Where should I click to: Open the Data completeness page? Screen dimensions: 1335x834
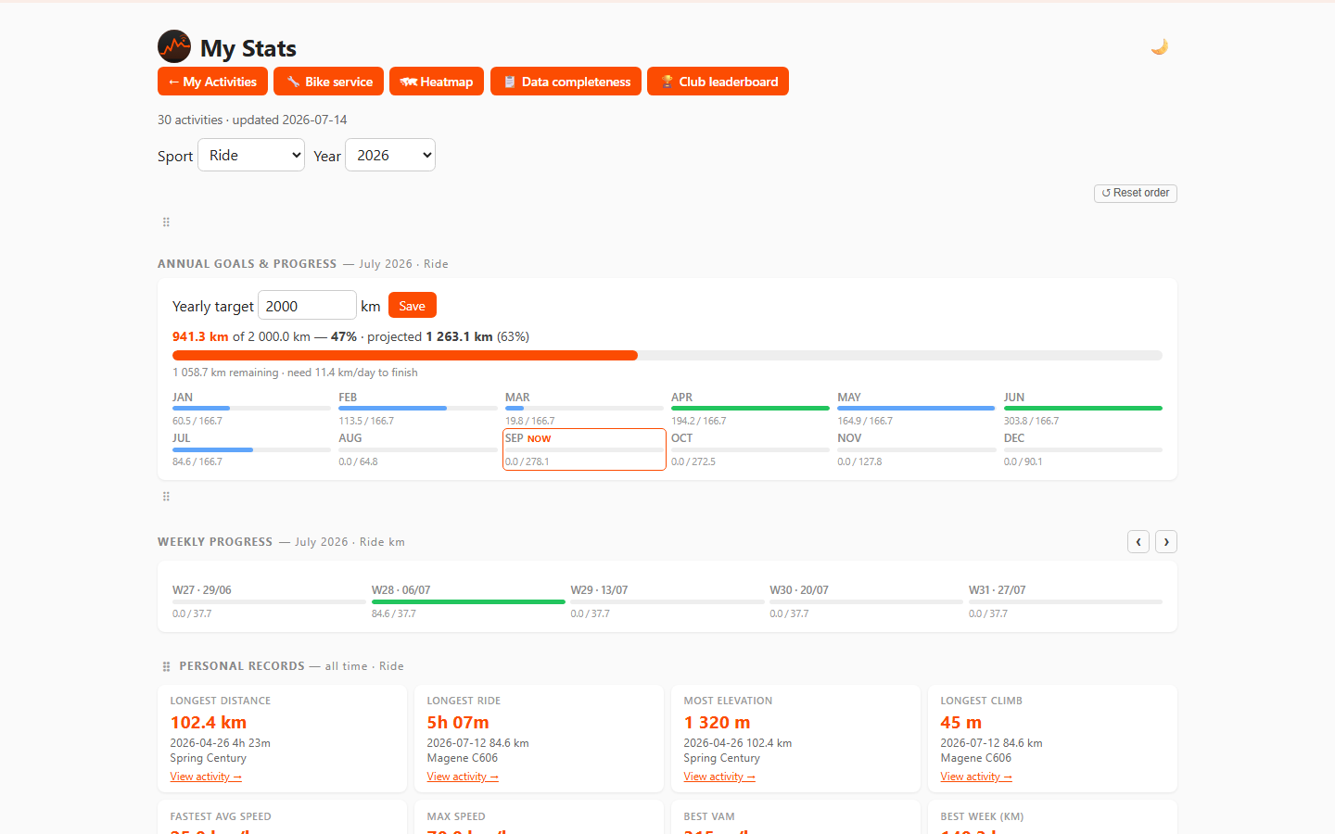566,82
